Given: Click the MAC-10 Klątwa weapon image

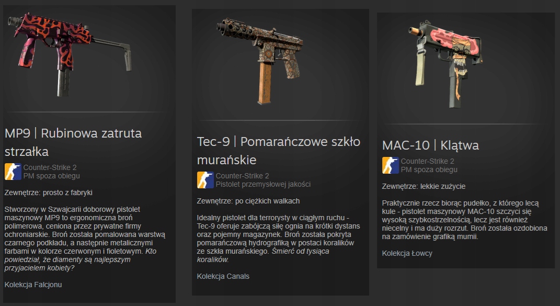Looking at the screenshot, I should (446, 64).
